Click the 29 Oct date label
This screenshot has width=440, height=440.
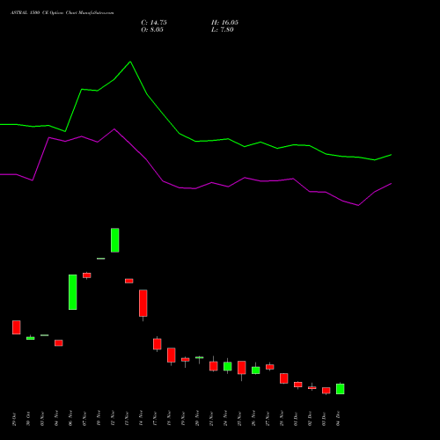coord(14,419)
